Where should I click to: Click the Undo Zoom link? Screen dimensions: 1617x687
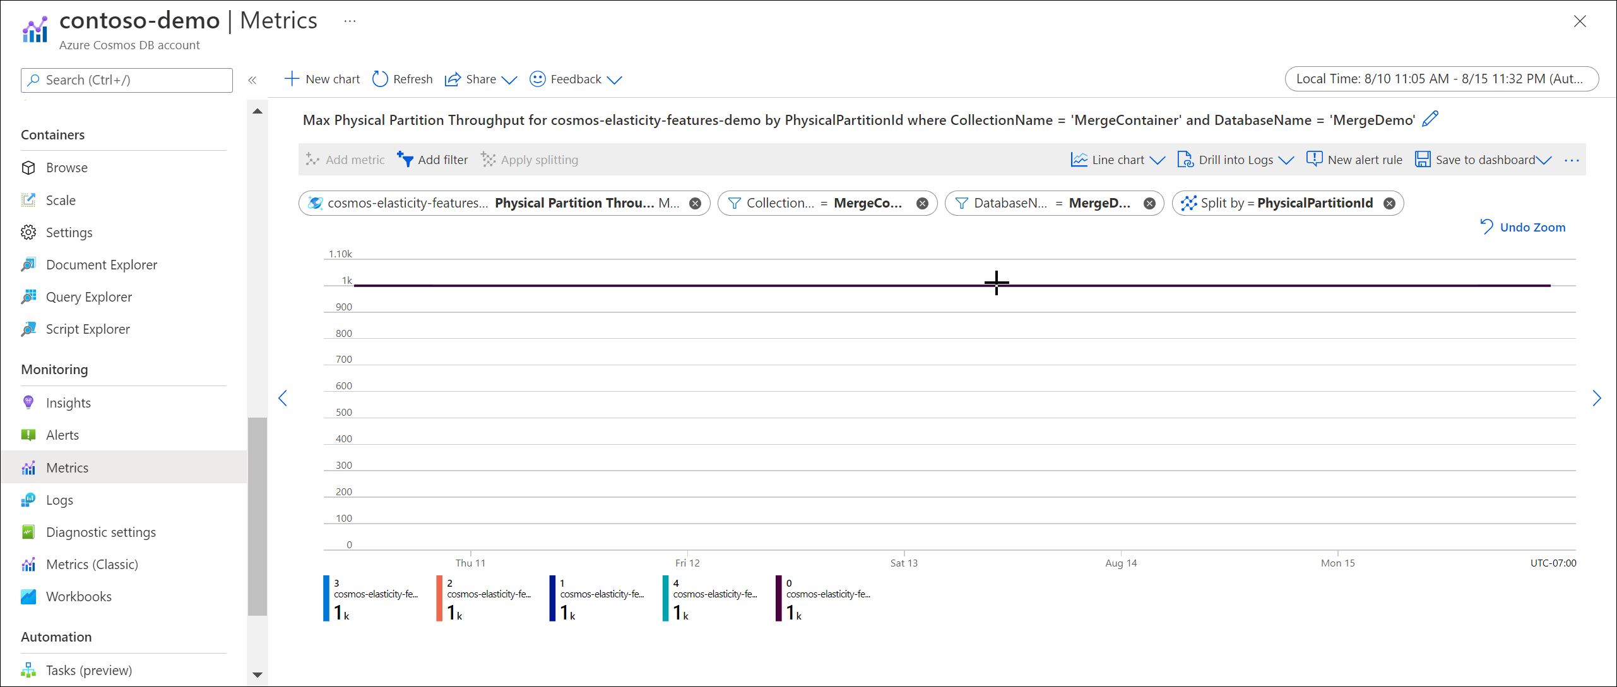(x=1531, y=227)
